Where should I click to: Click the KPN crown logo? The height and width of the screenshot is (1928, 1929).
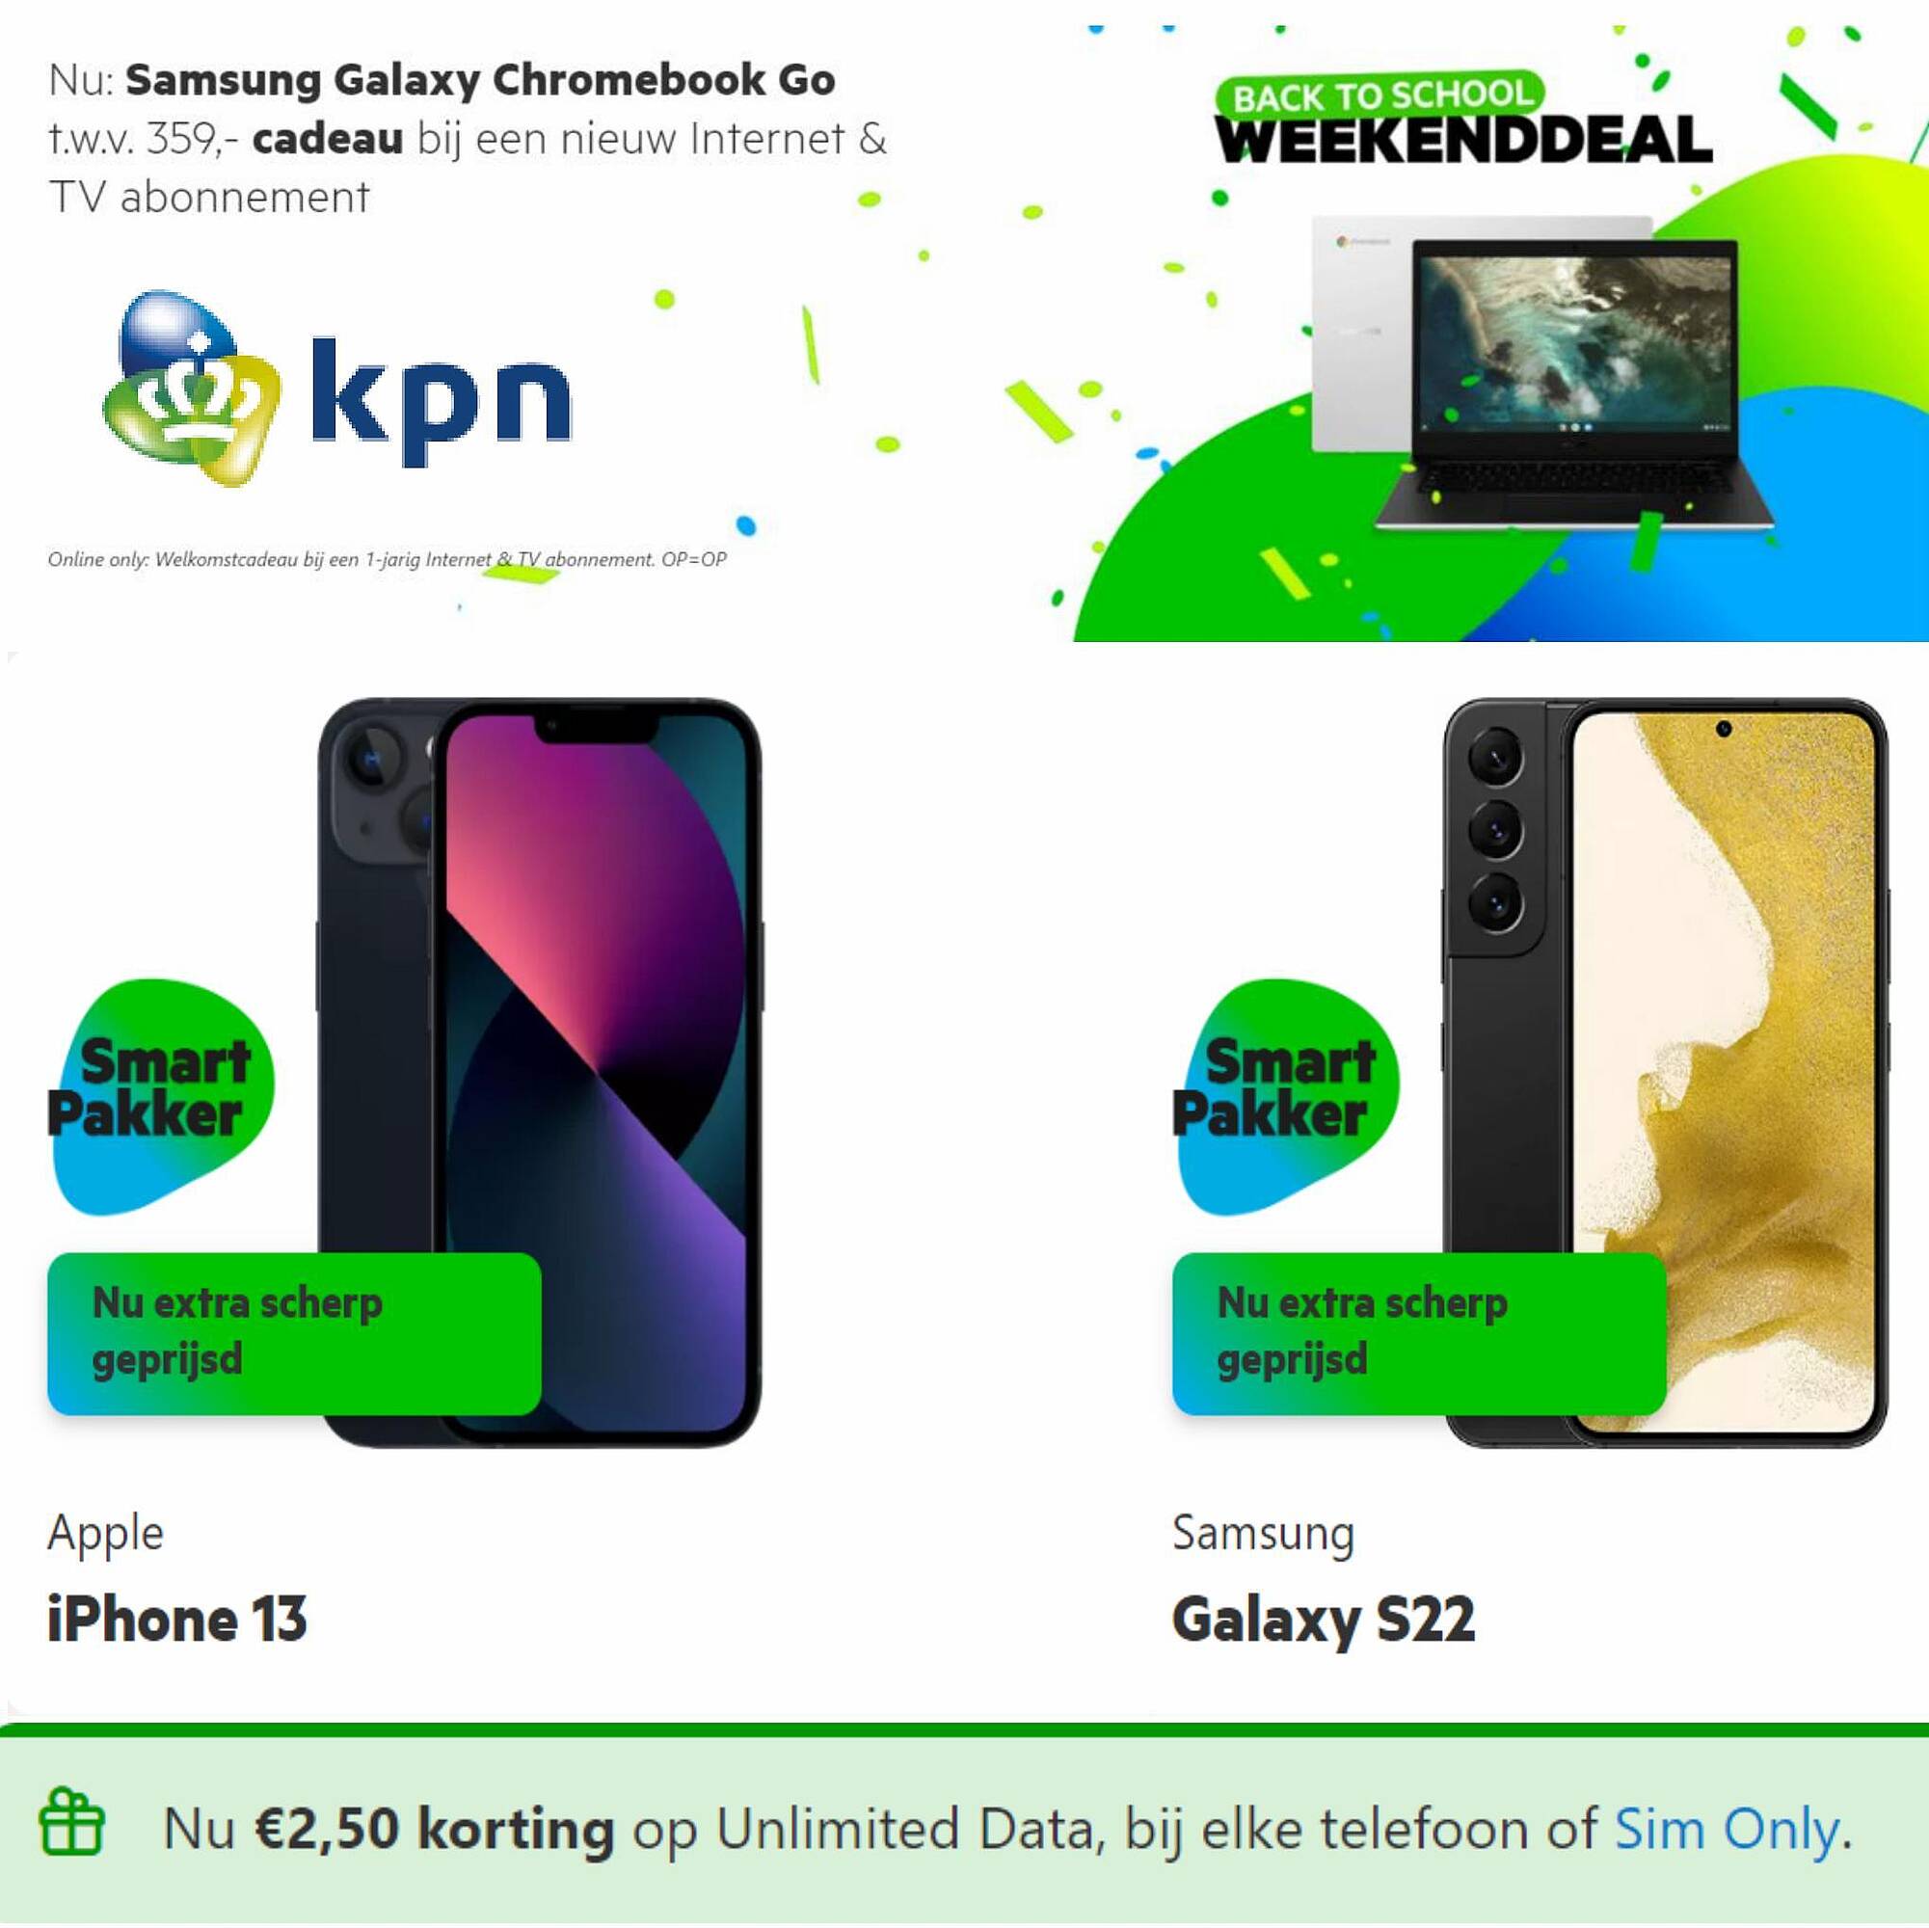192,388
